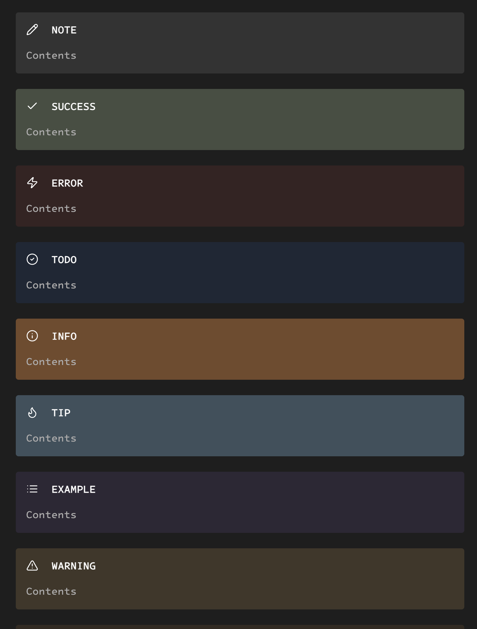Viewport: 477px width, 629px height.
Task: Click the lightning bolt icon in ERROR callout
Action: click(x=32, y=183)
